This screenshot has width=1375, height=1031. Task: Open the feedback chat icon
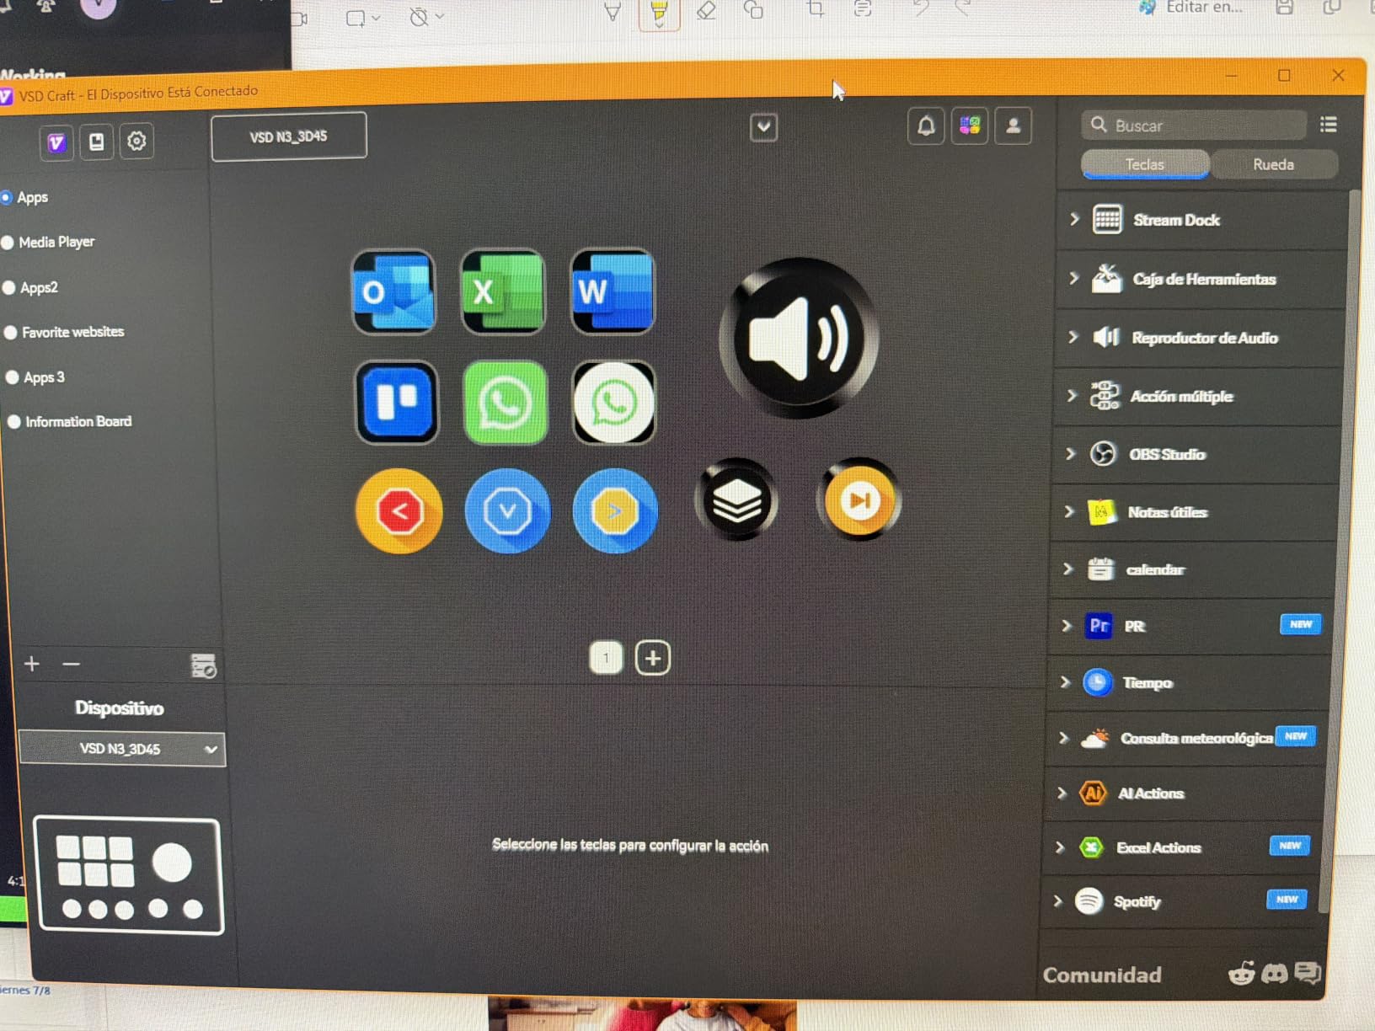pos(1308,973)
